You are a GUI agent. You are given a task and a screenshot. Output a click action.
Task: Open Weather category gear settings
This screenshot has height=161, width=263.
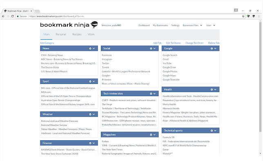[90, 114]
